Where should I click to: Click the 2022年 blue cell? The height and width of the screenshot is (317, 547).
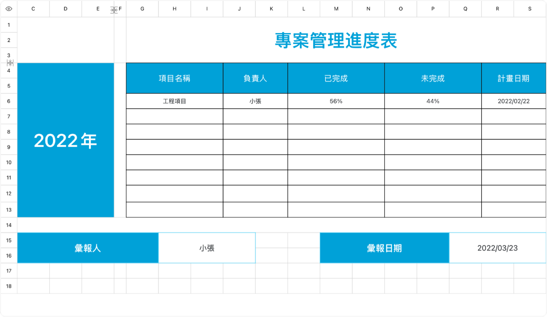66,140
